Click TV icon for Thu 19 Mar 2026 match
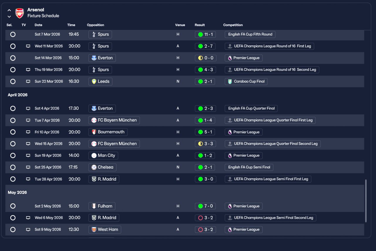Screen dimensions: 376x251 coord(28,70)
